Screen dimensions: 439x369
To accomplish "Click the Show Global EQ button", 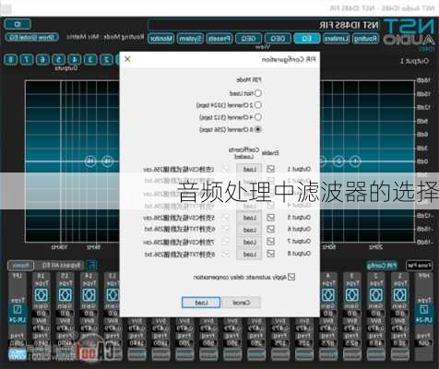I will click(x=31, y=38).
